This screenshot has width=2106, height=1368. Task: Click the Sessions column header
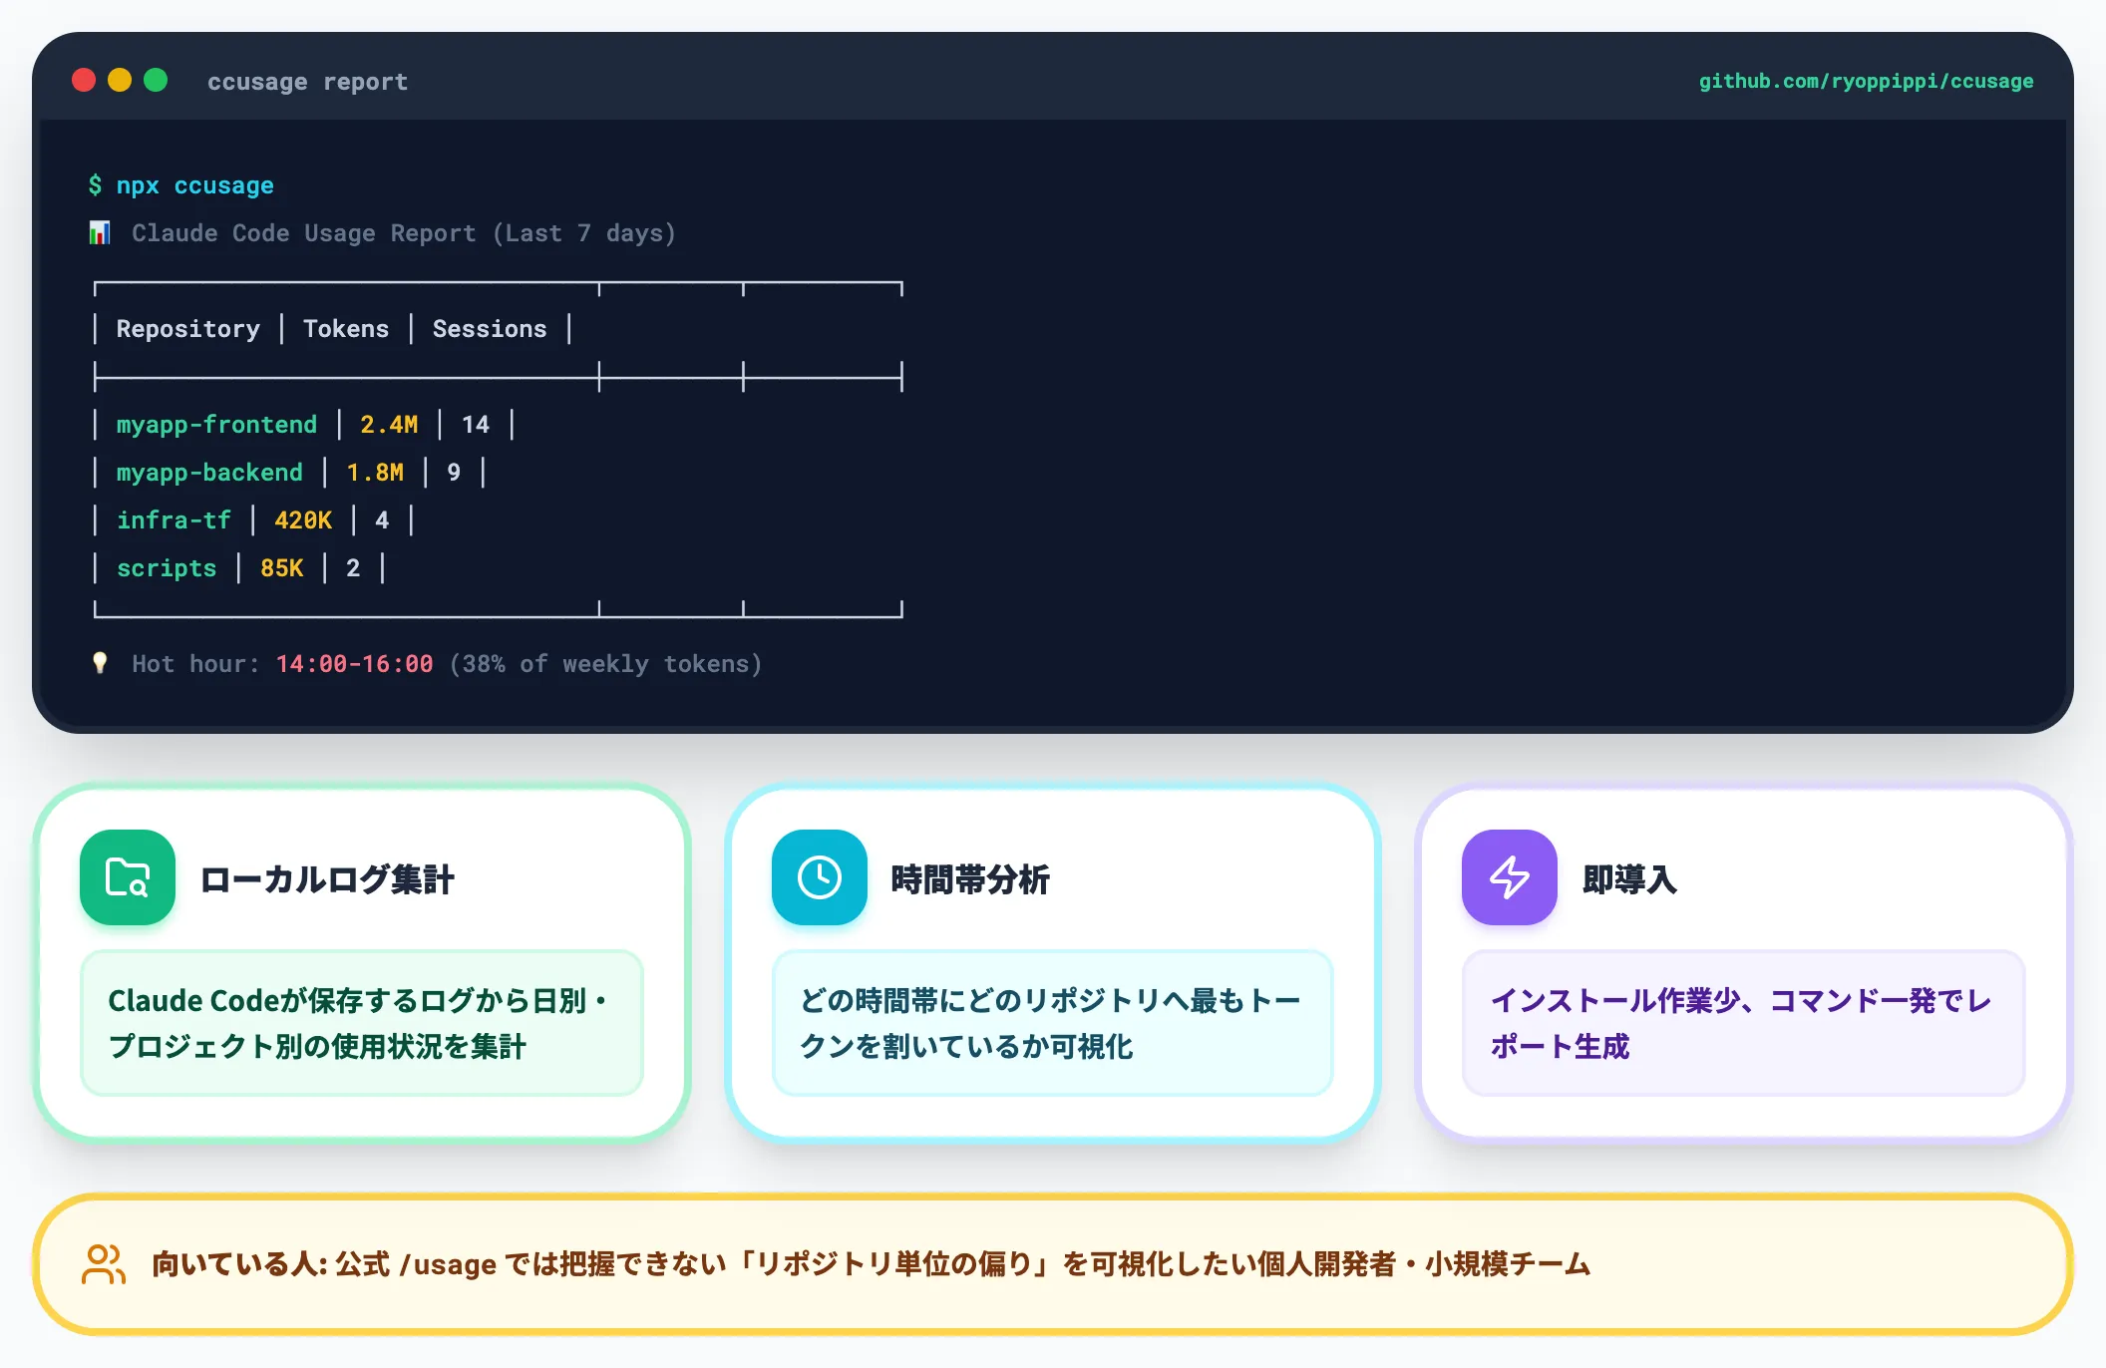[490, 329]
